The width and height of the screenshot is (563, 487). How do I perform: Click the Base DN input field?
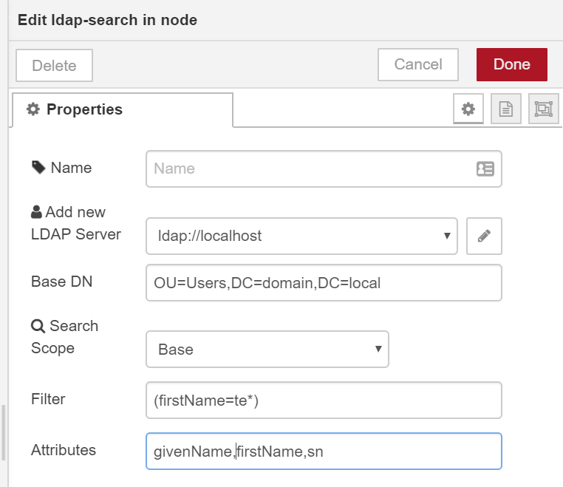(x=324, y=283)
